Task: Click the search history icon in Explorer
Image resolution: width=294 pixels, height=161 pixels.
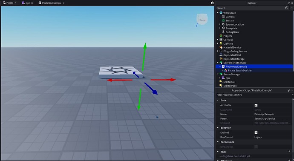Action: pos(286,8)
